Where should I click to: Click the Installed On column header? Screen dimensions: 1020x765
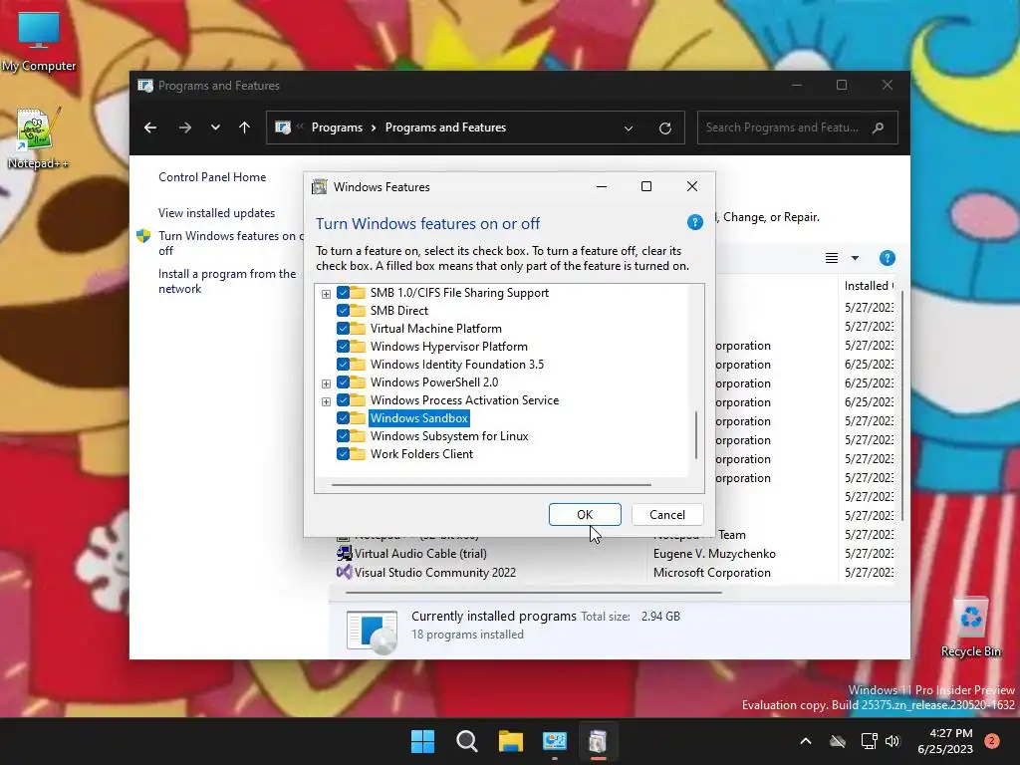click(869, 286)
